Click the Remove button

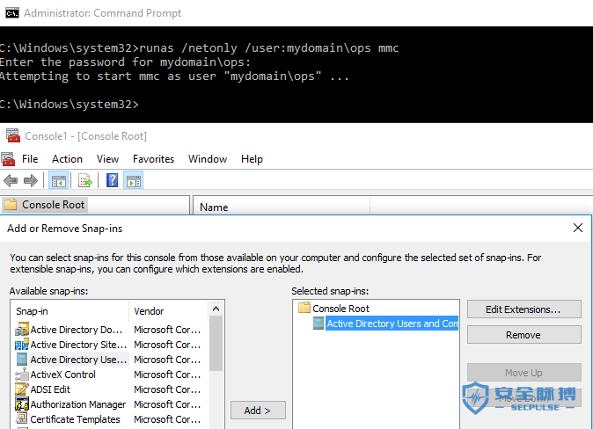[523, 335]
